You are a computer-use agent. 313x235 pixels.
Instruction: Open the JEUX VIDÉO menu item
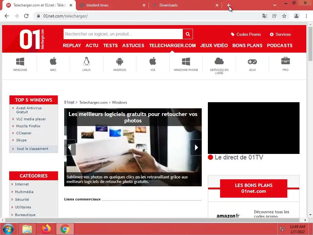[x=214, y=46]
